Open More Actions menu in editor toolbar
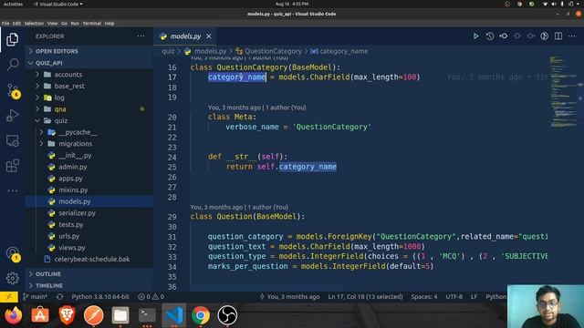584x328 pixels. tap(572, 36)
